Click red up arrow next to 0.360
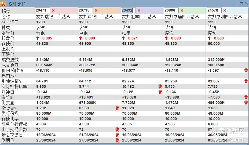This screenshot has width=249, height=145. (x=209, y=38)
